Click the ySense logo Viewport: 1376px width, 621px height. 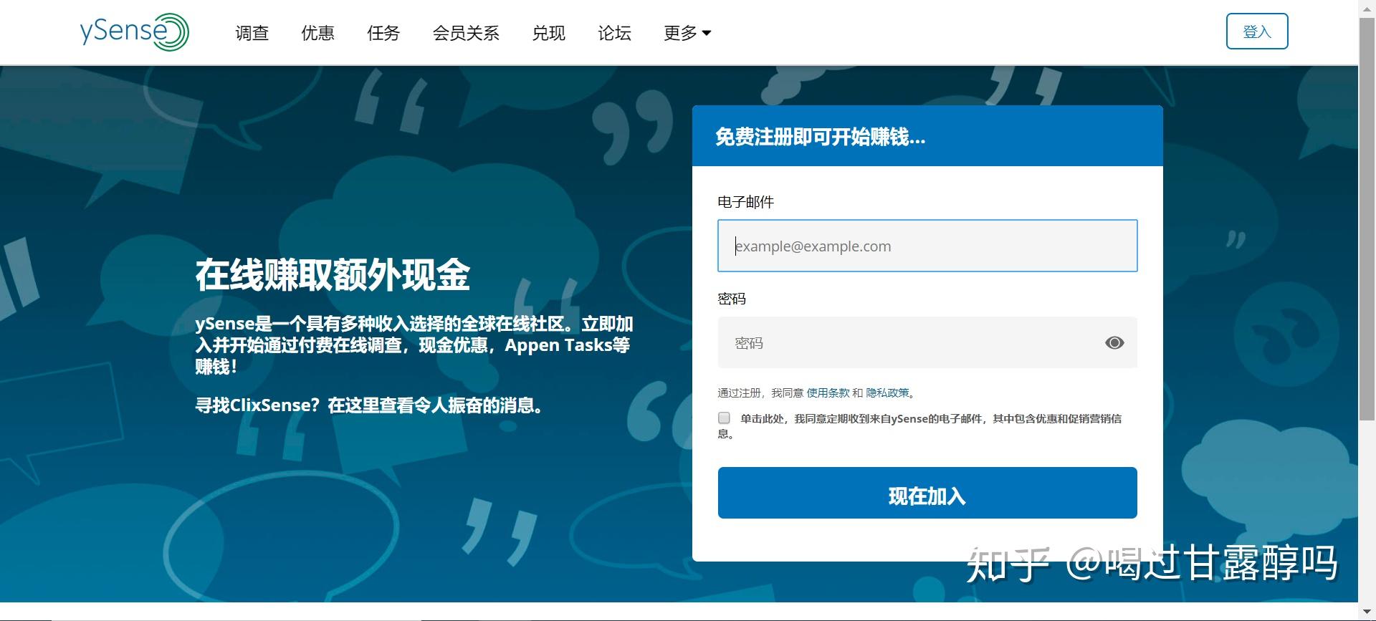(134, 32)
